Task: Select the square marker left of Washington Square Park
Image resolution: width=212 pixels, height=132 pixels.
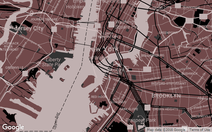Action: [111, 24]
